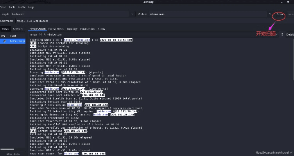Click 'Completed Parallel DNS resolution of 5 hosts' line

tap(86, 128)
